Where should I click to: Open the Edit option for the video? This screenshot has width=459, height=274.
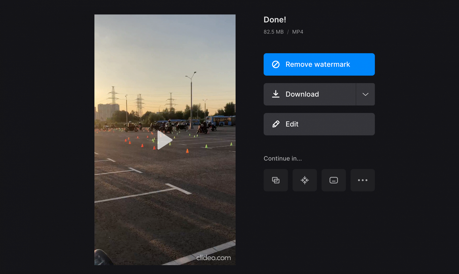(x=319, y=124)
